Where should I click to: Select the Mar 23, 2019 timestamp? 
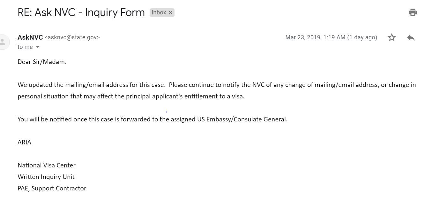point(331,37)
